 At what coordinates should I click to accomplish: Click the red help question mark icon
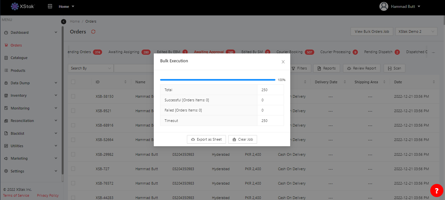[436, 190]
